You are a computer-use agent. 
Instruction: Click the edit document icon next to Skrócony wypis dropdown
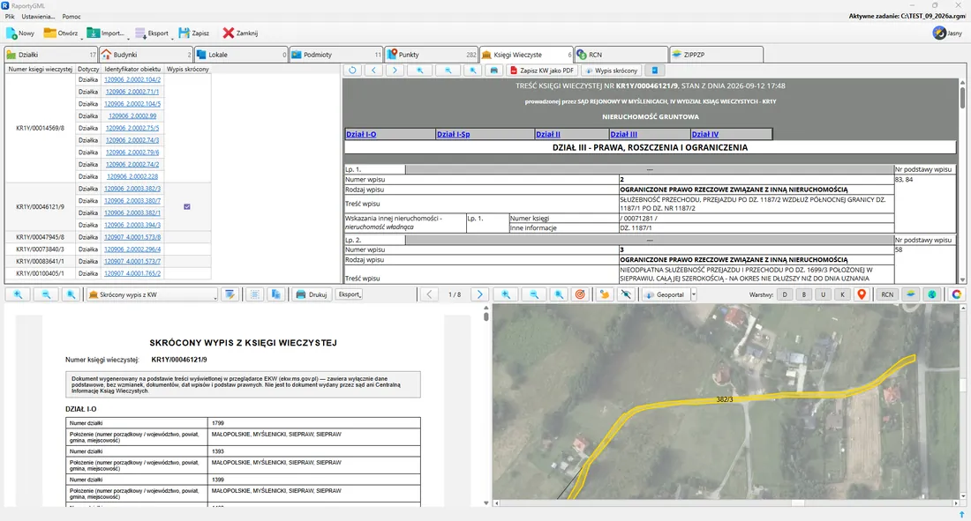pyautogui.click(x=230, y=294)
